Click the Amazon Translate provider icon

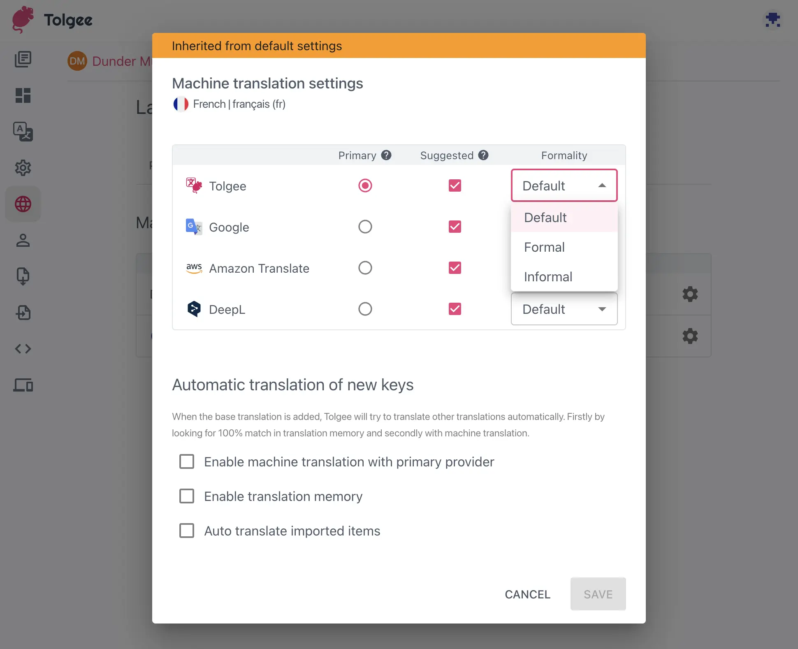coord(195,268)
